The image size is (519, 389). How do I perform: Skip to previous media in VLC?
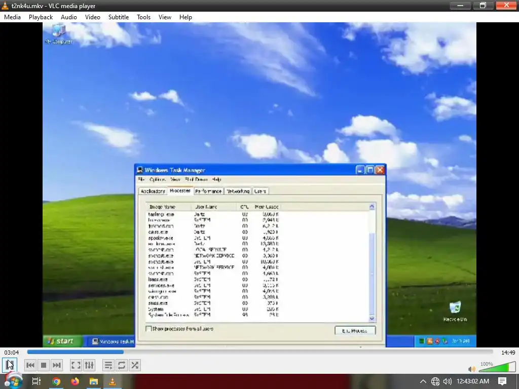(x=30, y=365)
